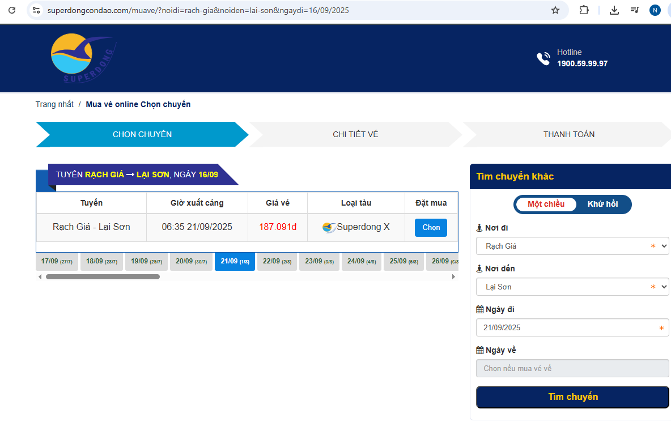The image size is (671, 426).
Task: Switch to Khứ hồi round trip
Action: coord(602,205)
